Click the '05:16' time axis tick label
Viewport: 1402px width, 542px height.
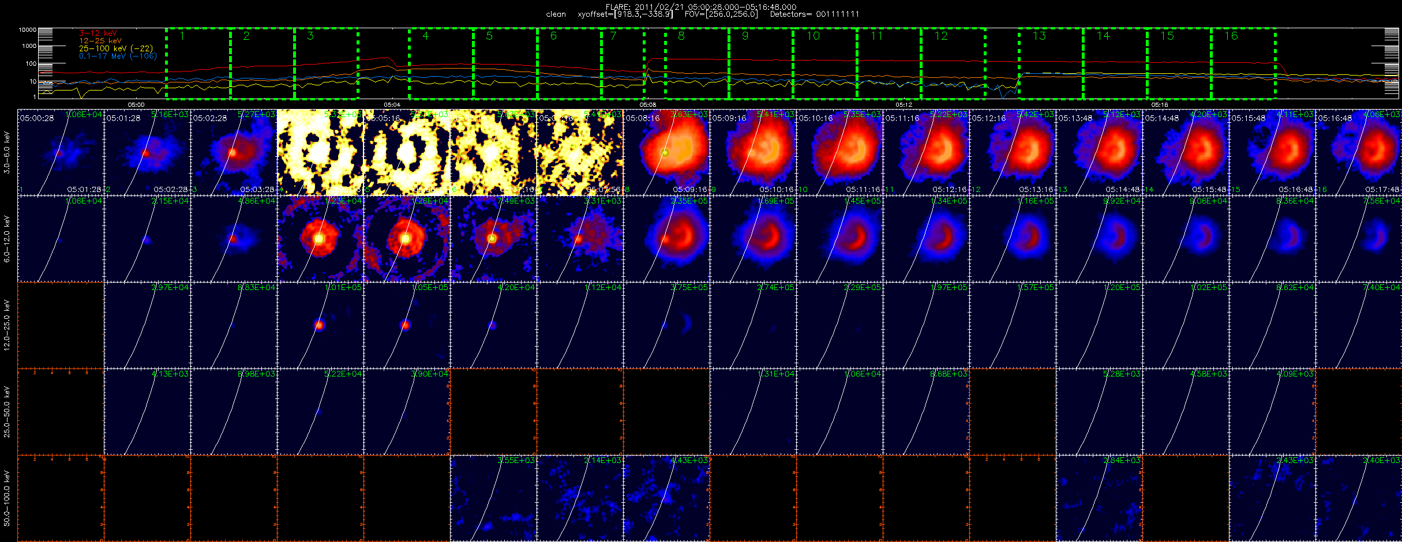click(1160, 105)
